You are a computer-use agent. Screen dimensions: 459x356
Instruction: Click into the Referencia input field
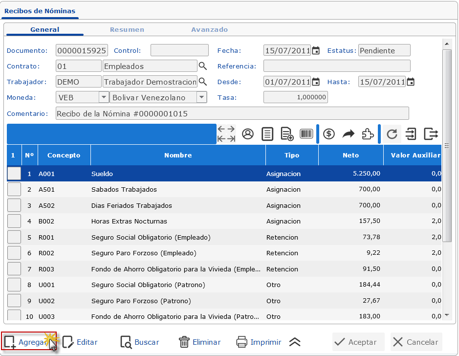click(x=337, y=66)
